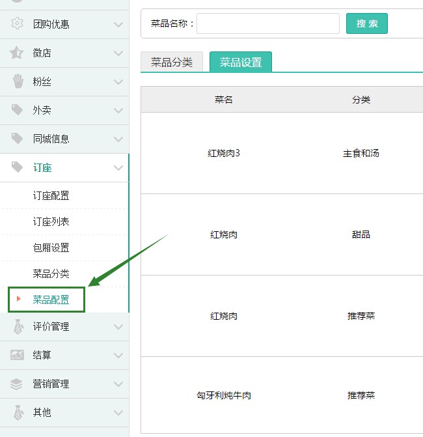The width and height of the screenshot is (423, 437).
Task: Click the tag icon beside 外卖
Action: (17, 110)
